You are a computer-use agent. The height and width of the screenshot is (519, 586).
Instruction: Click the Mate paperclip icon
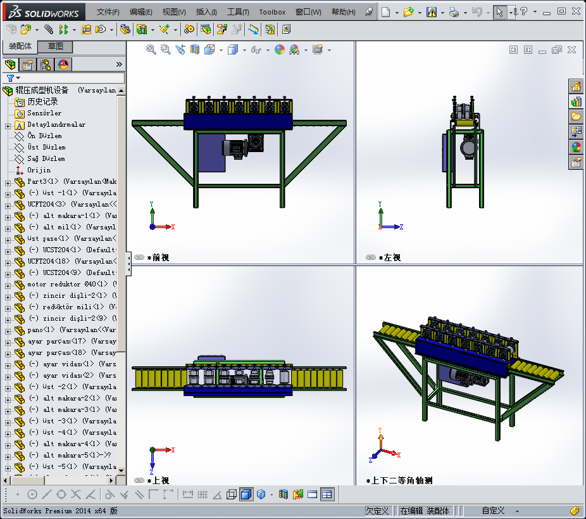tap(49, 29)
